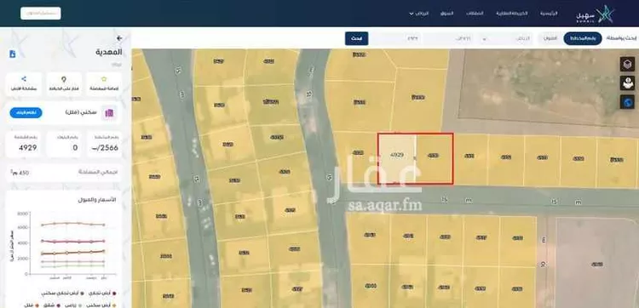
Task: Click blue evaluate button beside villa type
Action: tap(26, 113)
